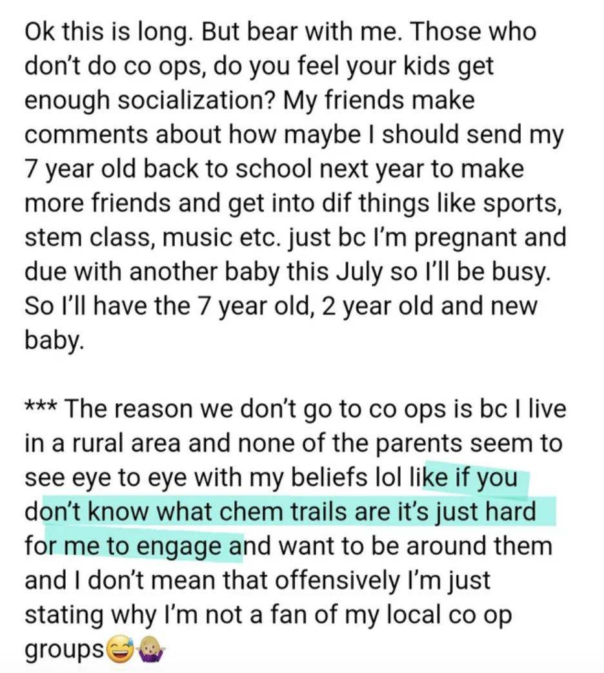Viewport: 604px width, 673px height.
Task: Click the word 'sports,' in the post
Action: point(523,203)
